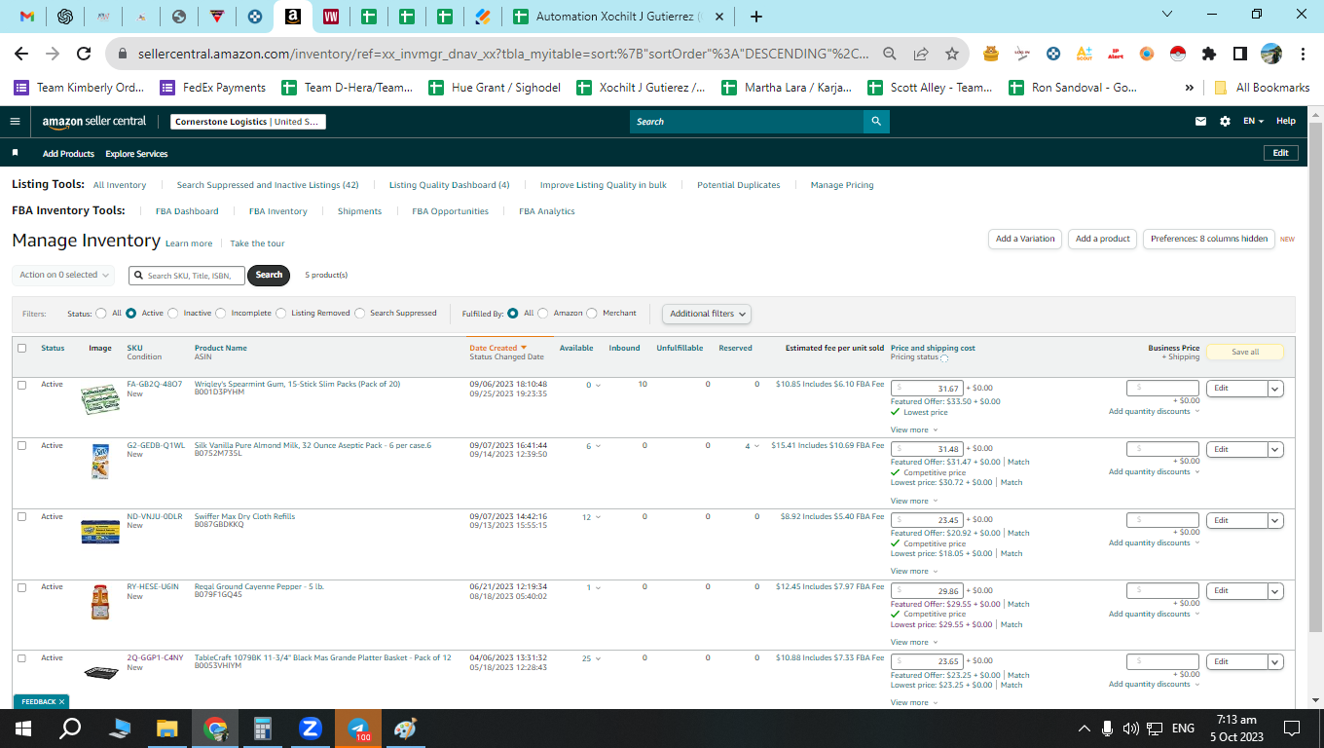Open the Zoom app from the taskbar
Image resolution: width=1324 pixels, height=748 pixels.
click(x=311, y=729)
